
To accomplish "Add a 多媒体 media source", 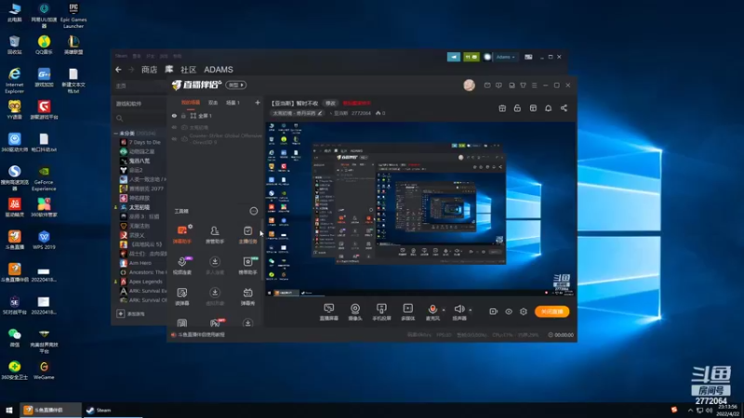I will [x=407, y=312].
